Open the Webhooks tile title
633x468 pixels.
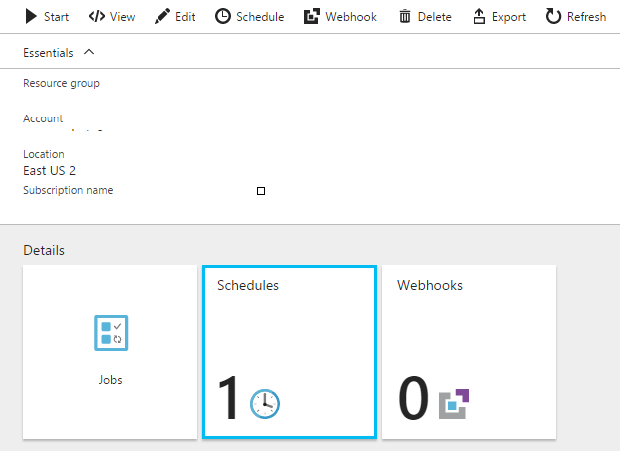(430, 285)
